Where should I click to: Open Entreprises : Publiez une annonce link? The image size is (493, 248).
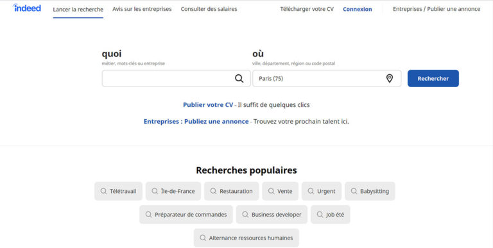click(x=196, y=122)
